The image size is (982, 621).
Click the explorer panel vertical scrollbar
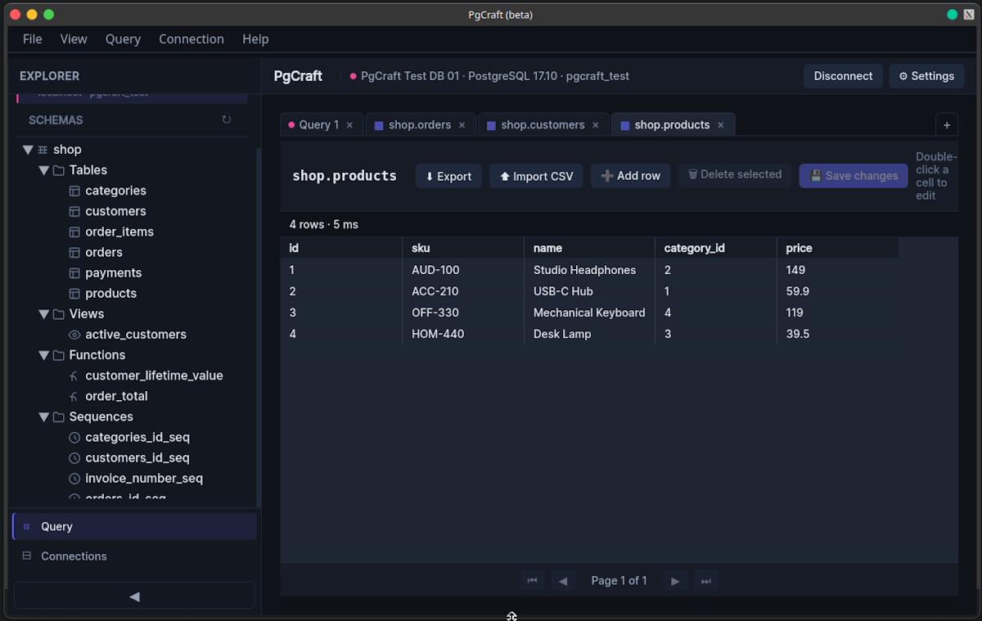259,327
